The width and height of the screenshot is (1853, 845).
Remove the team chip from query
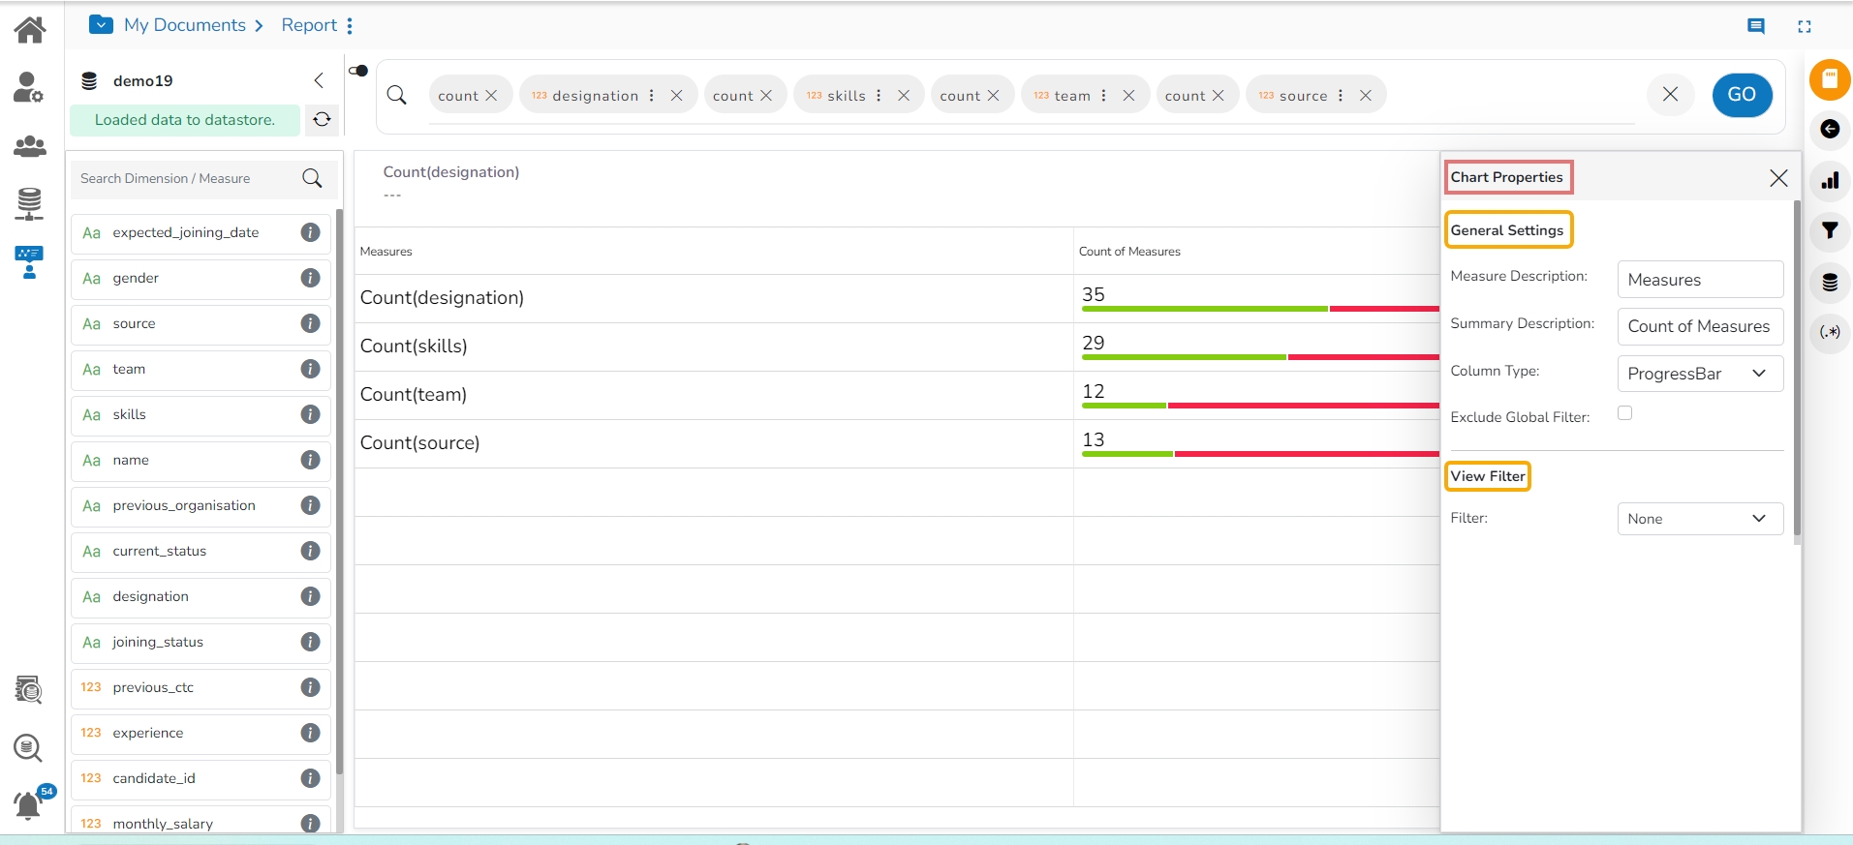pyautogui.click(x=1128, y=96)
